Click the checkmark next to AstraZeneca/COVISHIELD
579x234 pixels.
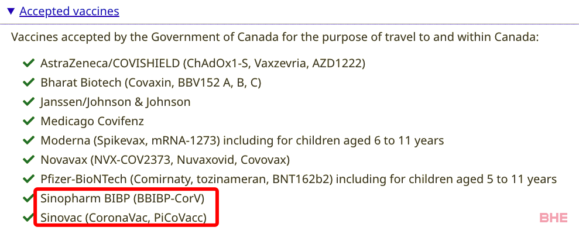click(x=29, y=64)
